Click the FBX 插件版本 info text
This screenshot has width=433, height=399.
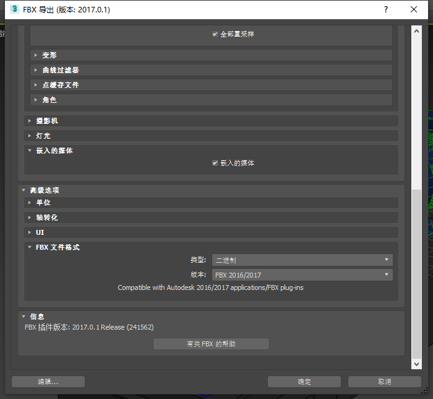[89, 327]
